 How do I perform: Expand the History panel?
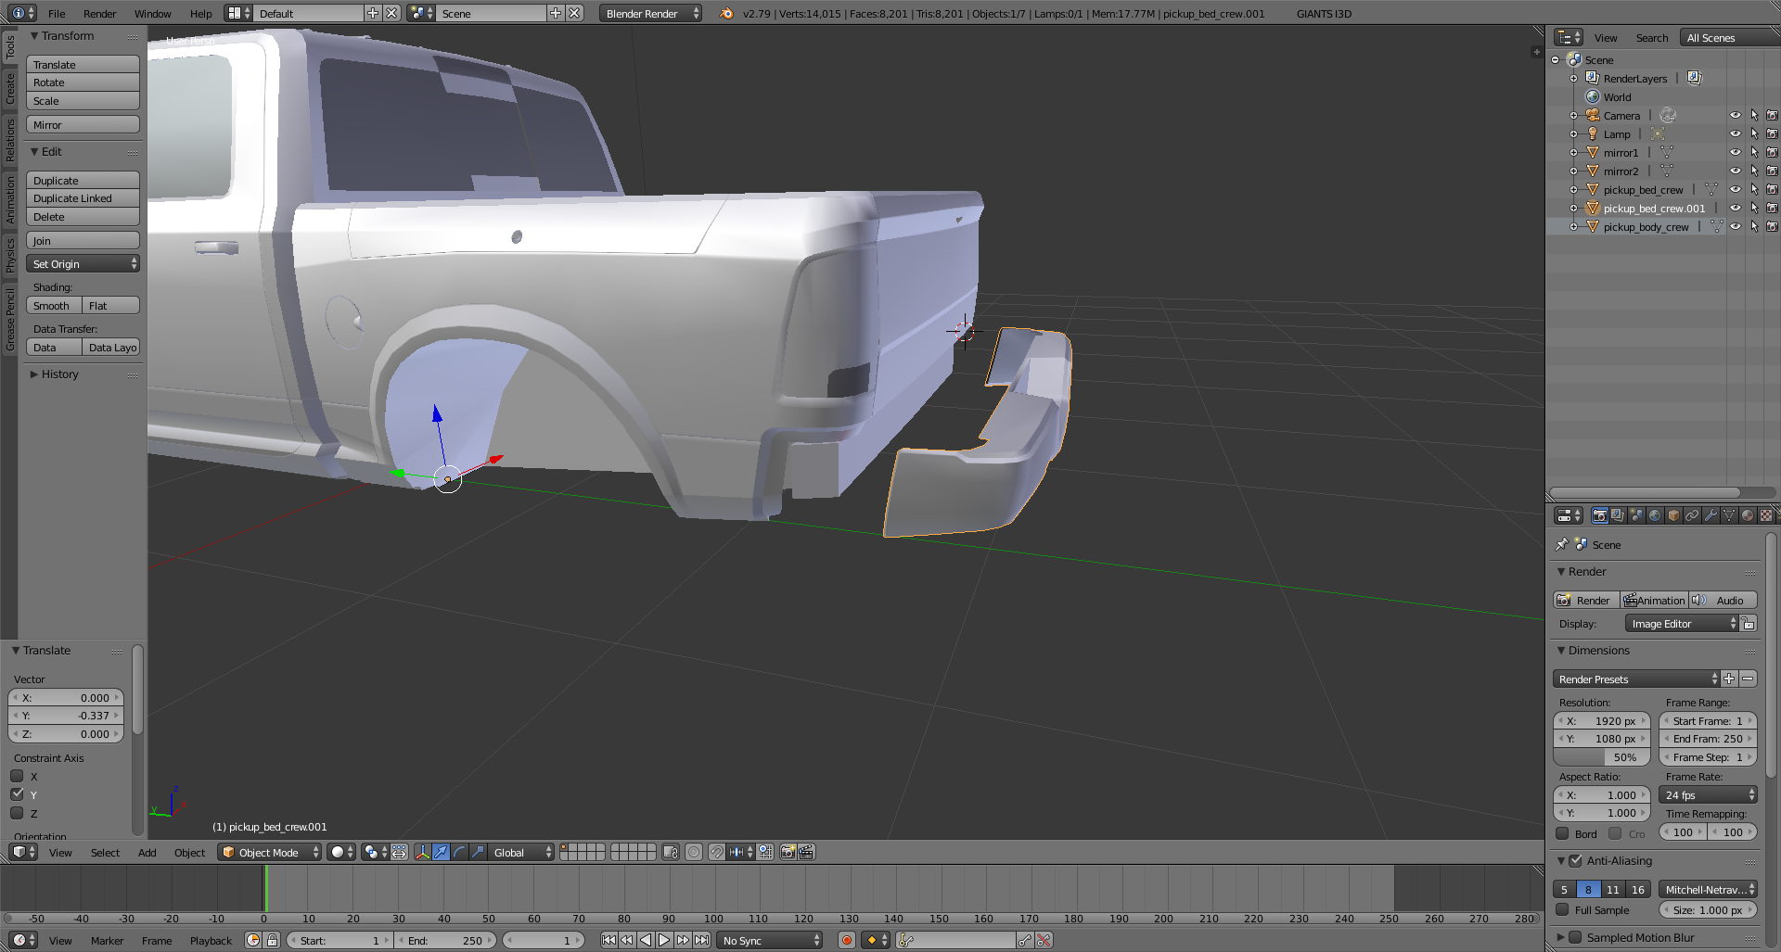(x=59, y=374)
